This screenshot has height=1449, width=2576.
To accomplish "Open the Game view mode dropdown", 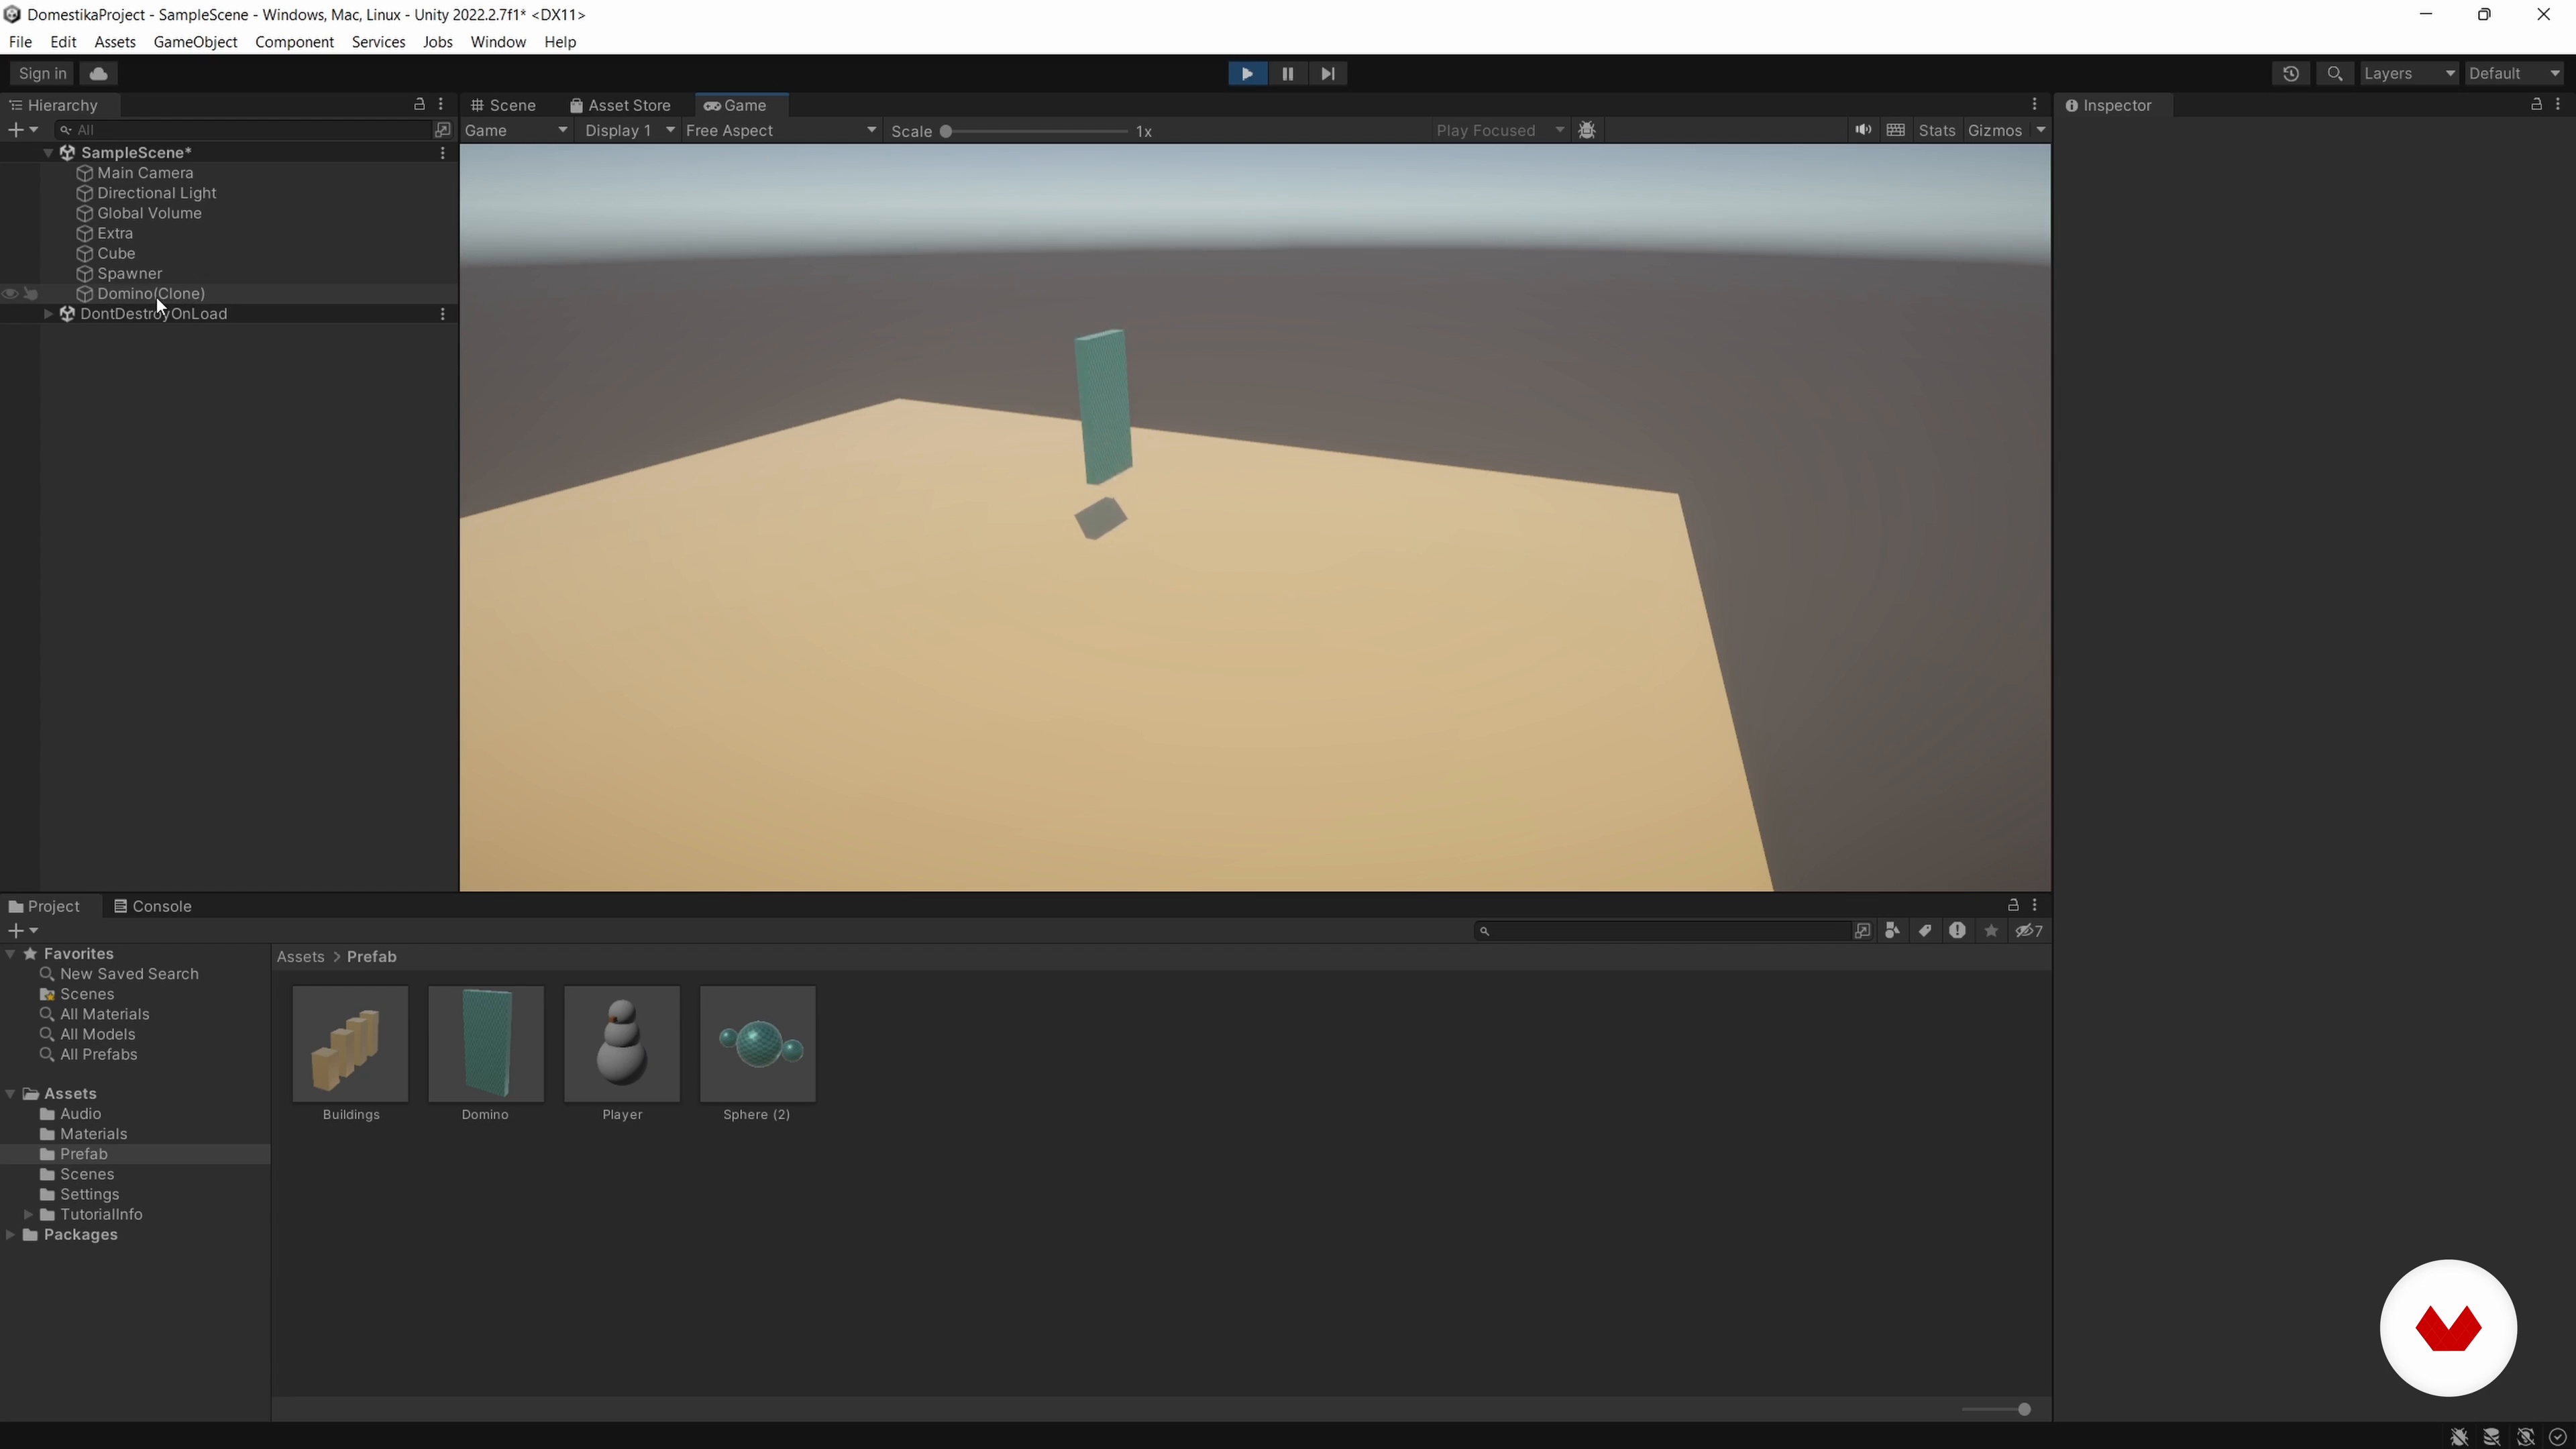I will pyautogui.click(x=516, y=131).
